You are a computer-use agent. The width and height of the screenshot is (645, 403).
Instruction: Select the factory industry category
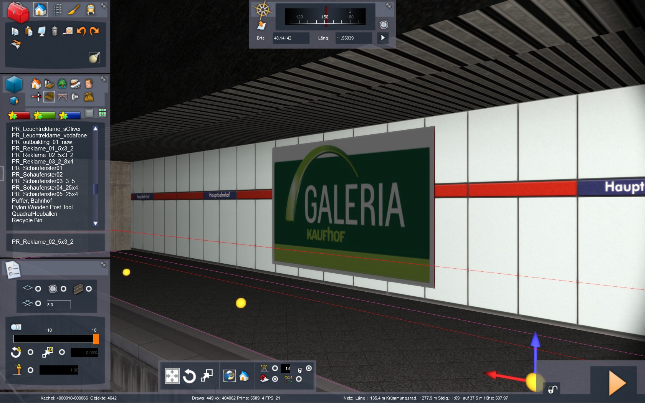click(49, 84)
